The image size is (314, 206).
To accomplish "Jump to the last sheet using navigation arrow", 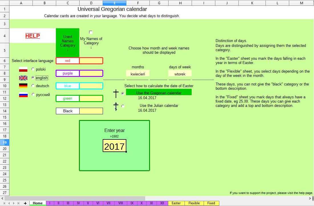I will (x=19, y=203).
